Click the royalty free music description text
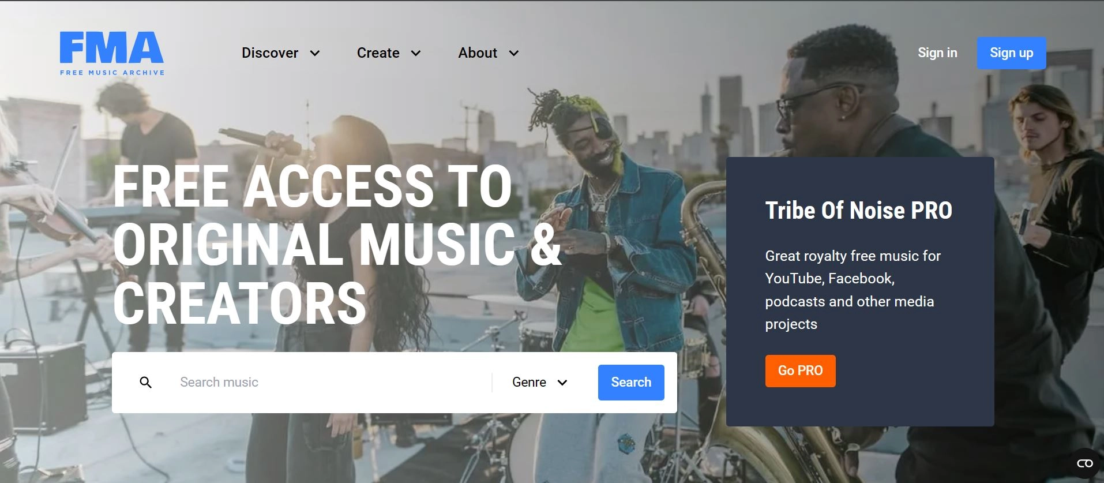This screenshot has width=1104, height=483. [853, 290]
